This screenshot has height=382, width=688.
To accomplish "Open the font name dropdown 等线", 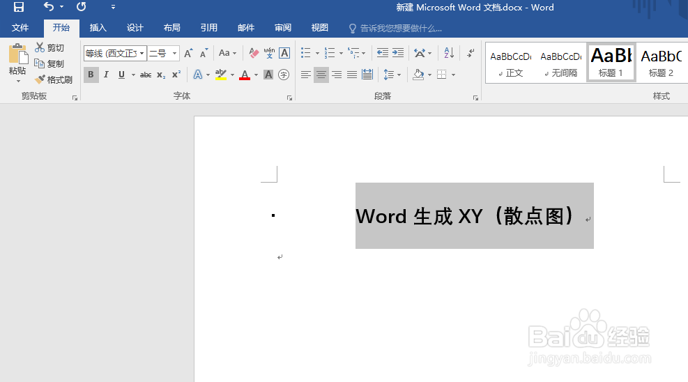I will pyautogui.click(x=142, y=54).
